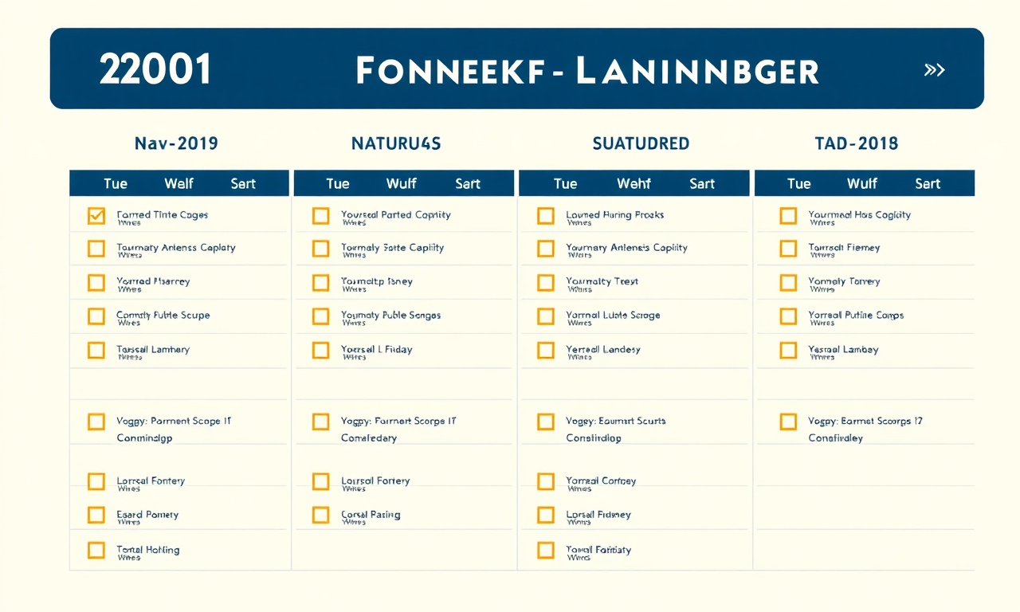Image resolution: width=1020 pixels, height=612 pixels.
Task: Open the Tarsall Lamhary task entry
Action: (x=153, y=350)
